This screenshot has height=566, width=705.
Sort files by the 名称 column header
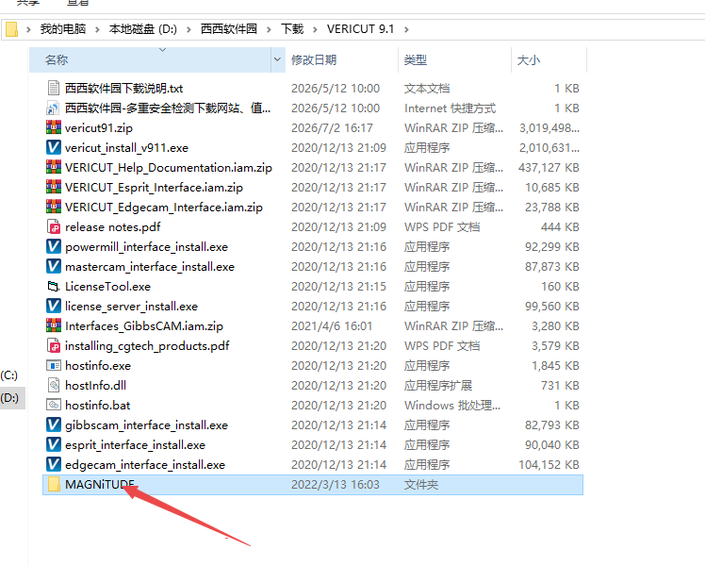150,59
